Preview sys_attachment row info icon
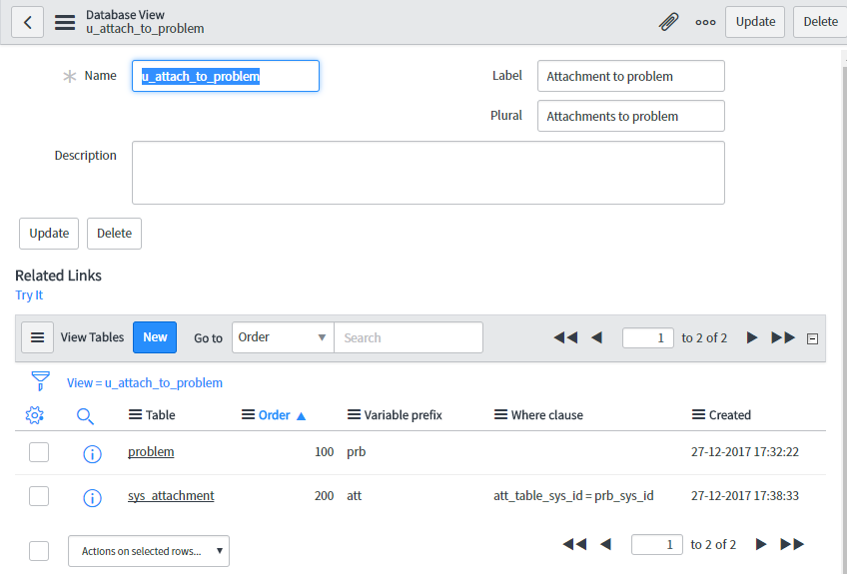The image size is (847, 574). click(92, 497)
